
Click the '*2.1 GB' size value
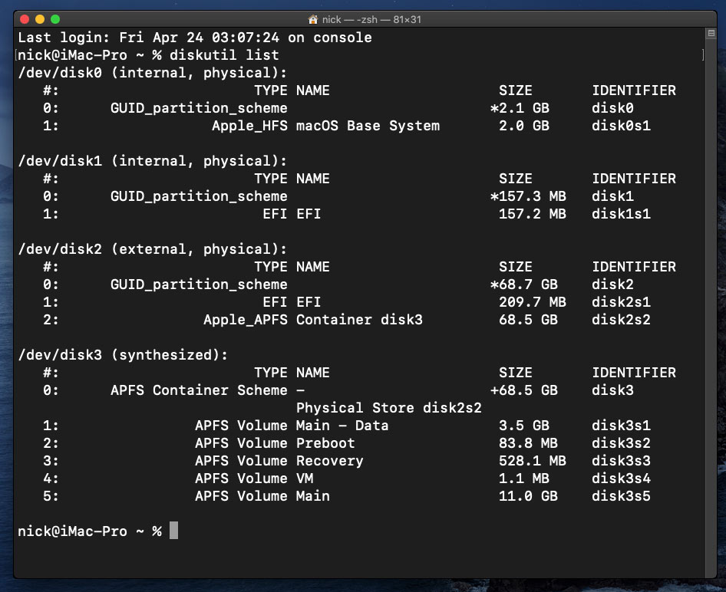[x=520, y=108]
